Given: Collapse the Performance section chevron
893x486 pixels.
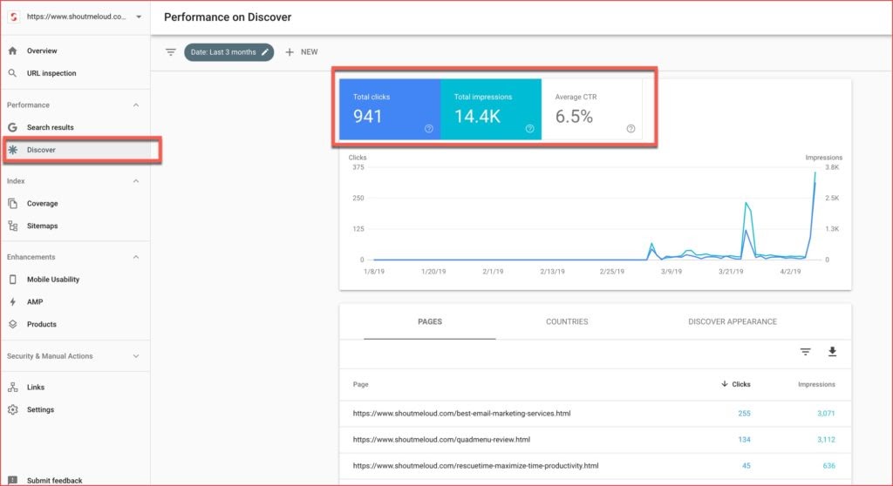Looking at the screenshot, I should (x=135, y=105).
